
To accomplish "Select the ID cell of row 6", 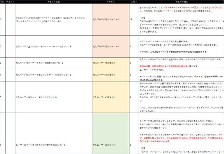I will (3, 133).
